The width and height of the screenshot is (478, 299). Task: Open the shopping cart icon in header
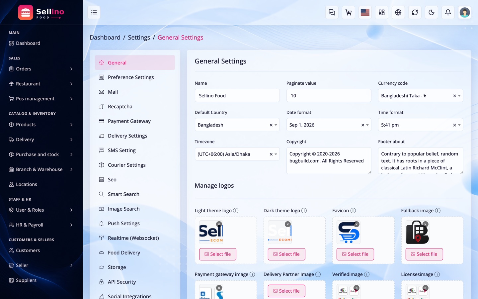(349, 12)
